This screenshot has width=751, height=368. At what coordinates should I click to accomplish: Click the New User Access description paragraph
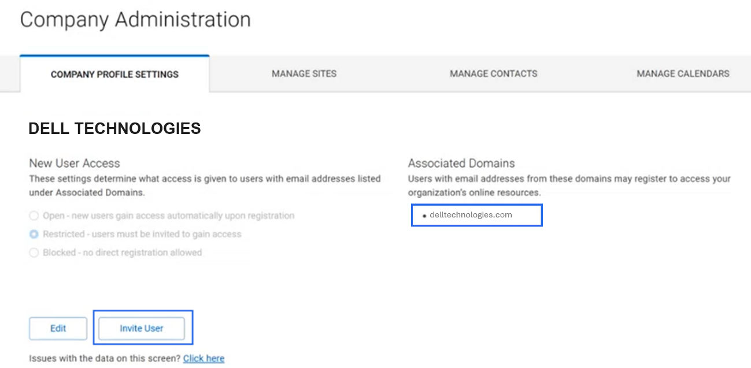click(205, 185)
